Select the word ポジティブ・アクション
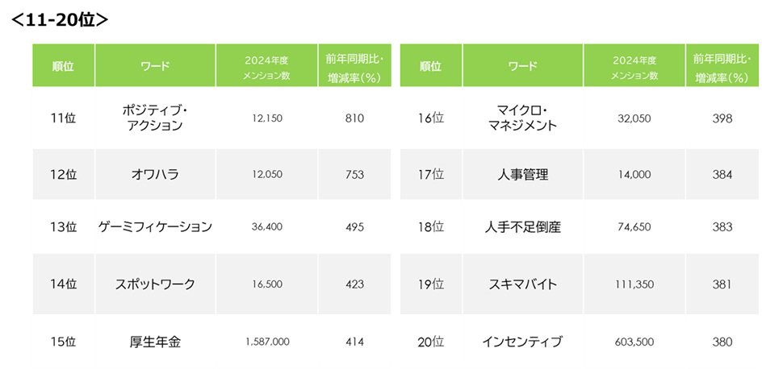 [x=154, y=118]
